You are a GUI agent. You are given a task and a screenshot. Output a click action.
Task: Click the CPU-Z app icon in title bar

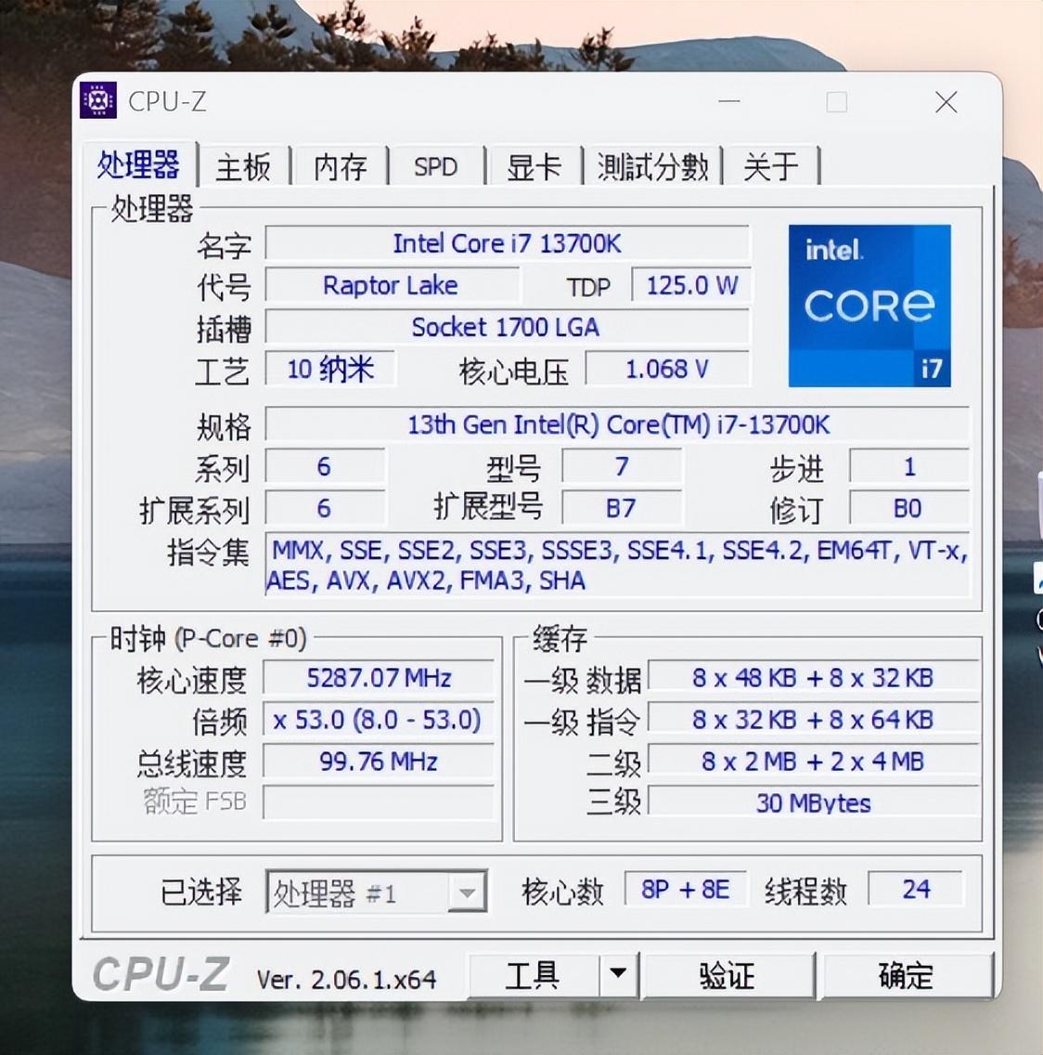coord(98,100)
